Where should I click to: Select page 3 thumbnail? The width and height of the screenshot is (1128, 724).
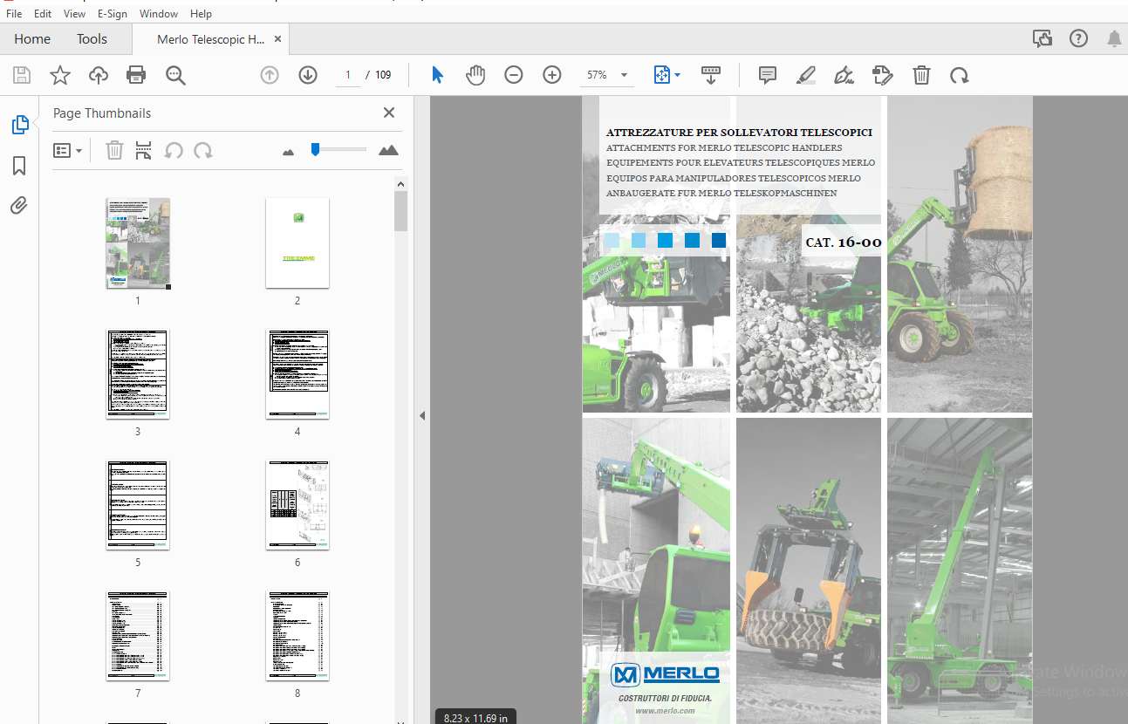[138, 374]
